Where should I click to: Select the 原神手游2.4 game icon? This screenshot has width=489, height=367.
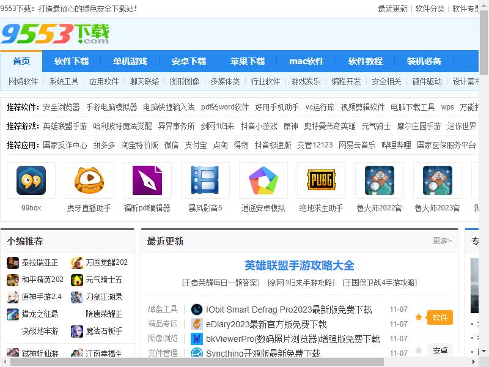13,297
